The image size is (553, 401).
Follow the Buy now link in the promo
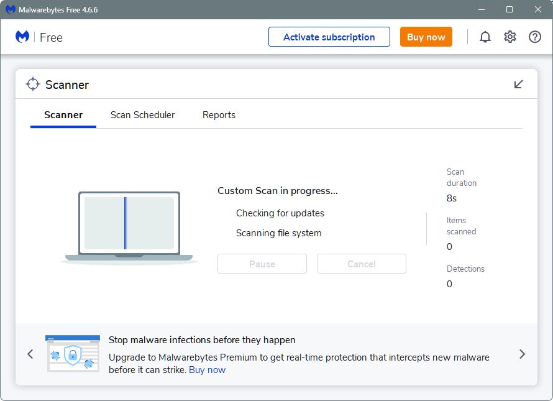pyautogui.click(x=207, y=370)
